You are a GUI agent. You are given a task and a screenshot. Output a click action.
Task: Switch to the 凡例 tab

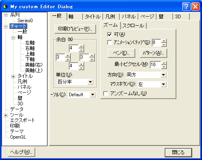(x=110, y=17)
